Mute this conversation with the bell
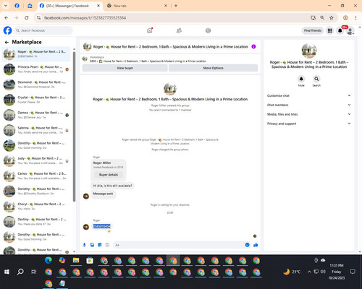The width and height of the screenshot is (362, 289). pos(301,79)
